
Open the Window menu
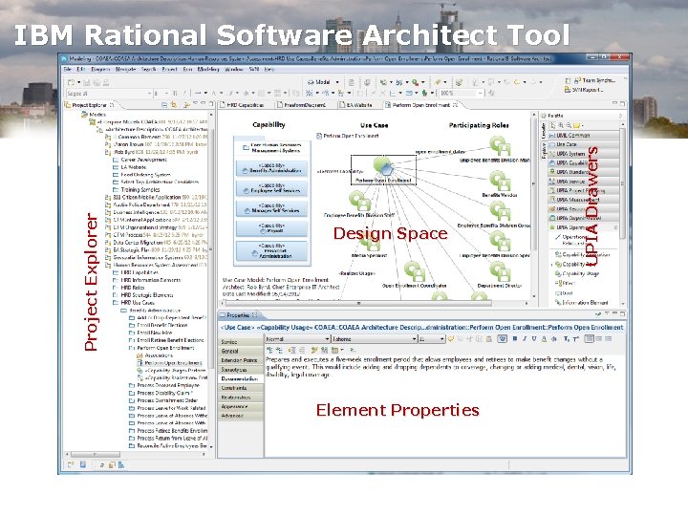[x=234, y=70]
